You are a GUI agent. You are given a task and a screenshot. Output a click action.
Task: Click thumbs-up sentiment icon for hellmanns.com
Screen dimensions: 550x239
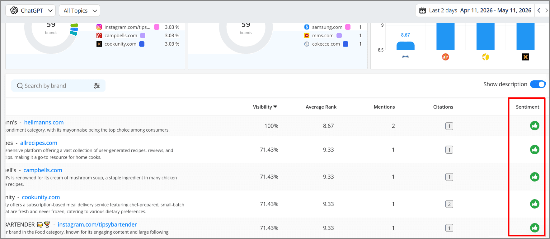click(x=535, y=126)
